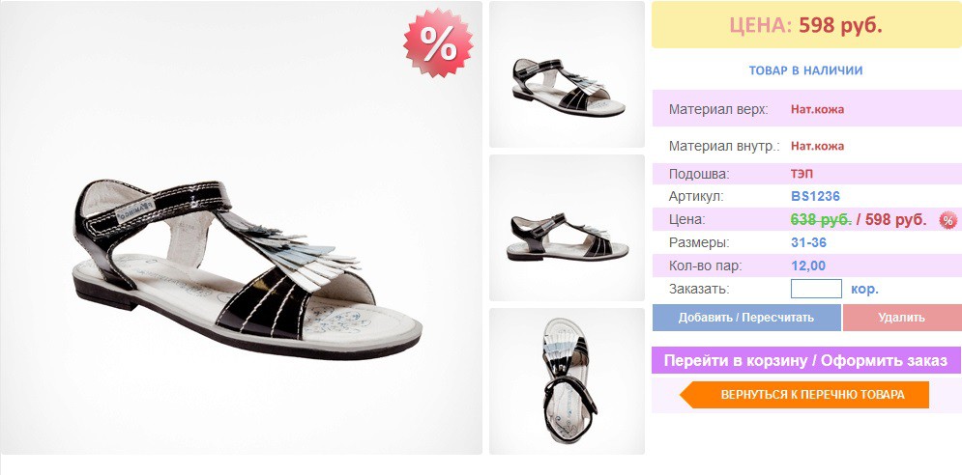Click the pairs count value 12,00
This screenshot has width=962, height=475.
point(808,266)
